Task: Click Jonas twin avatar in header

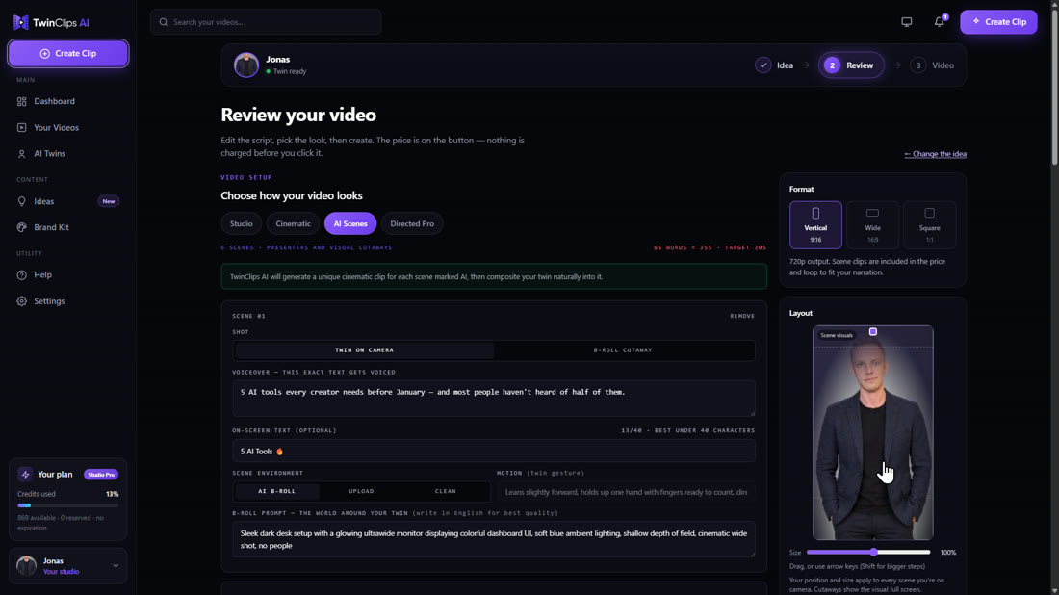Action: 245,65
